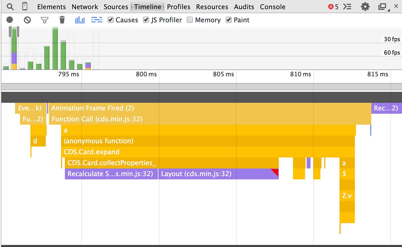Image resolution: width=402 pixels, height=247 pixels.
Task: Start a new timeline recording
Action: click(x=10, y=20)
